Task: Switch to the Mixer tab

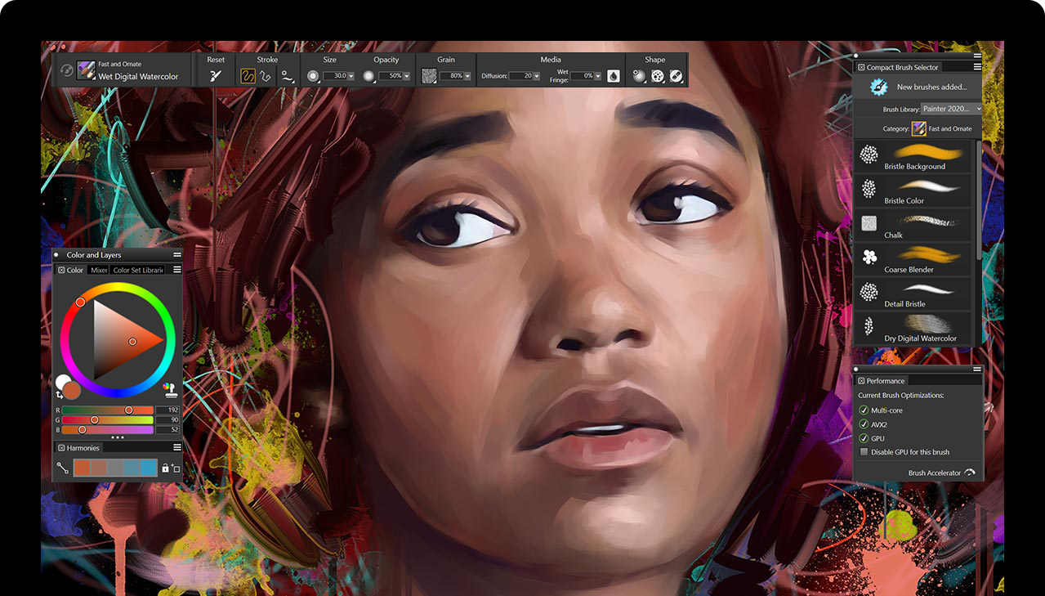Action: pos(99,270)
